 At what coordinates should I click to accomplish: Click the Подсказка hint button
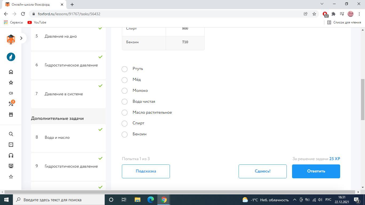pos(146,171)
